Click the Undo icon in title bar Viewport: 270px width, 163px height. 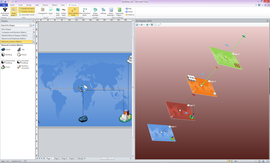pos(8,2)
